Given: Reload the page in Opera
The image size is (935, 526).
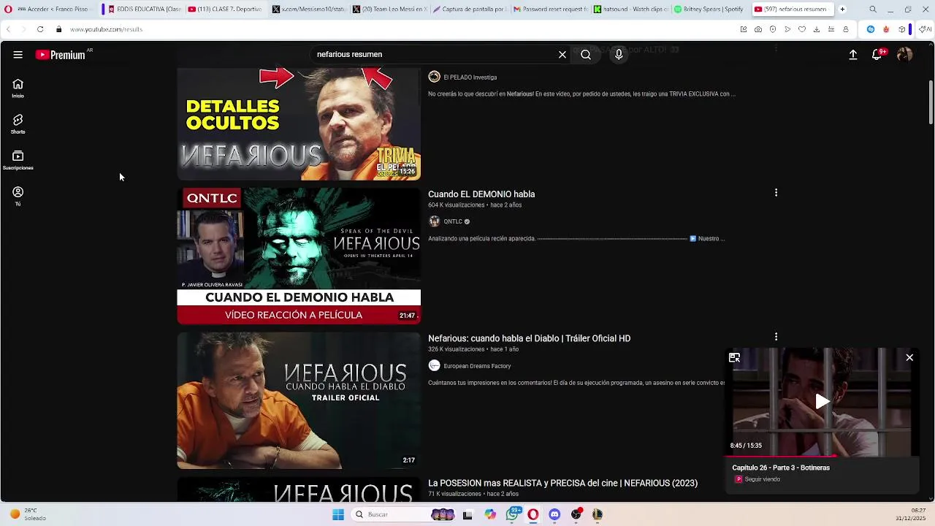Looking at the screenshot, I should [x=40, y=29].
